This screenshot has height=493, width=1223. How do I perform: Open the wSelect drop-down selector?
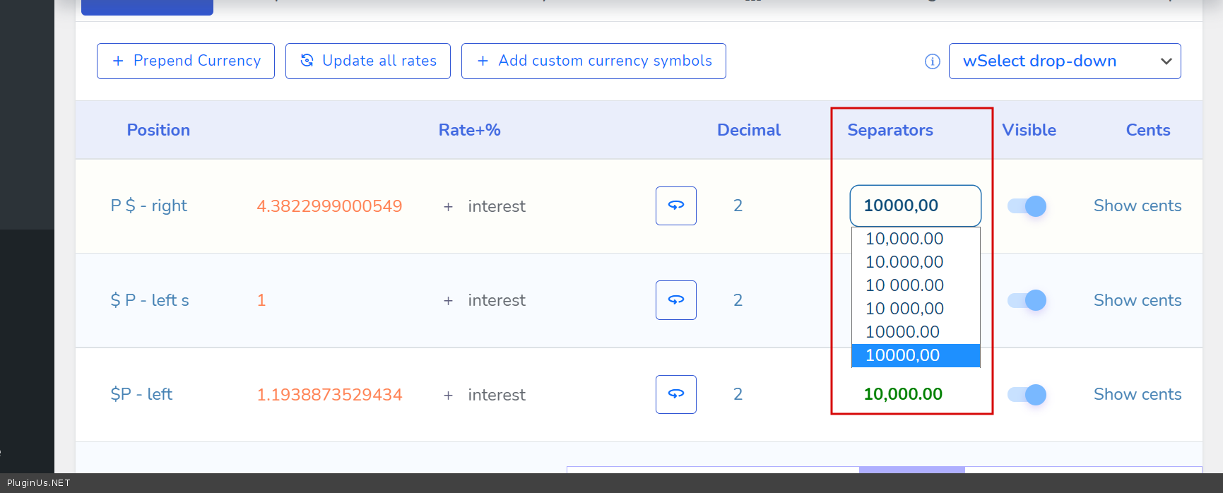click(x=1065, y=61)
